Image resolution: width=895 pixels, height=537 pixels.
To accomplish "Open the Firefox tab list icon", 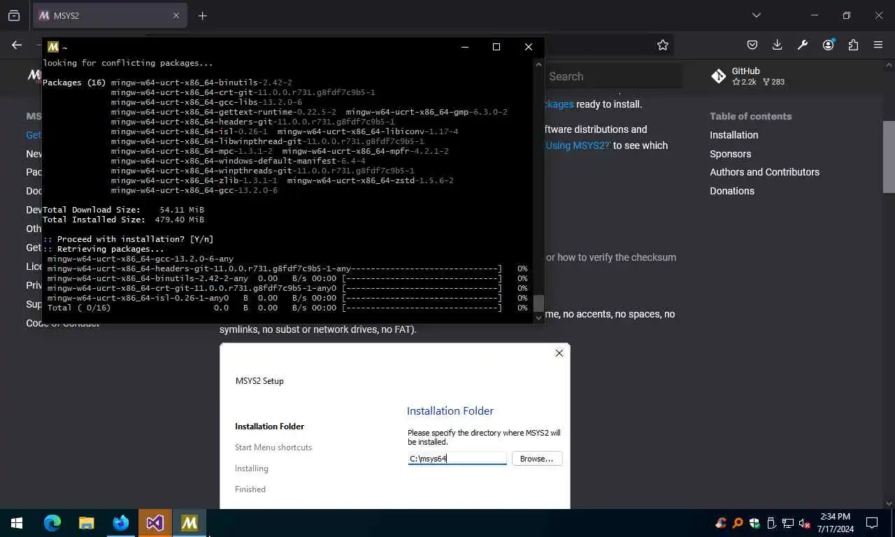I will click(13, 15).
